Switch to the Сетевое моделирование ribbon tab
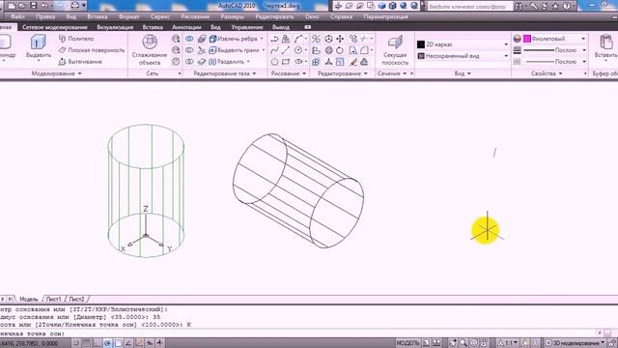Screen dimensions: 618x348 (x=55, y=27)
